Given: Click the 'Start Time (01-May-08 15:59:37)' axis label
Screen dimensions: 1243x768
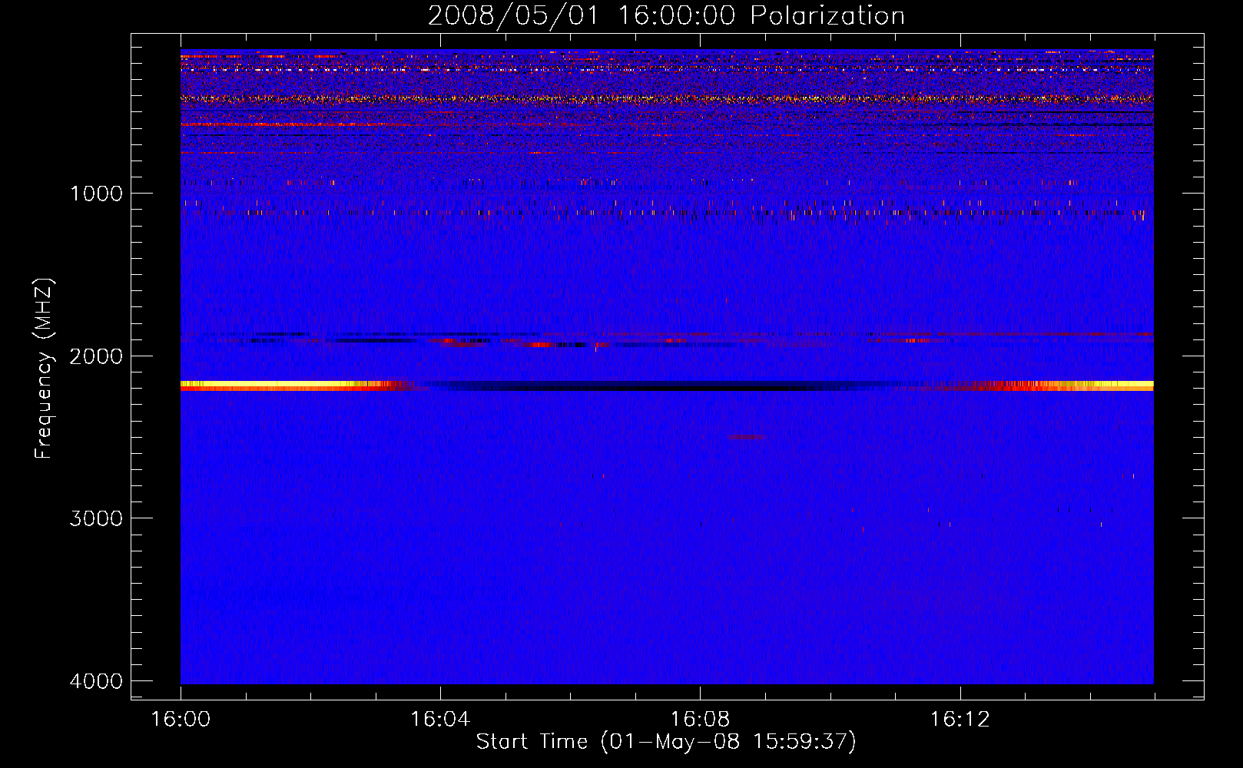Looking at the screenshot, I should coord(666,742).
